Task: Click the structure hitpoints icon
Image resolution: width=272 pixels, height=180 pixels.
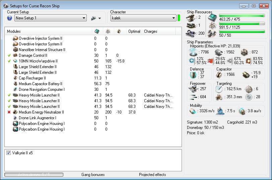Action: 245,52
